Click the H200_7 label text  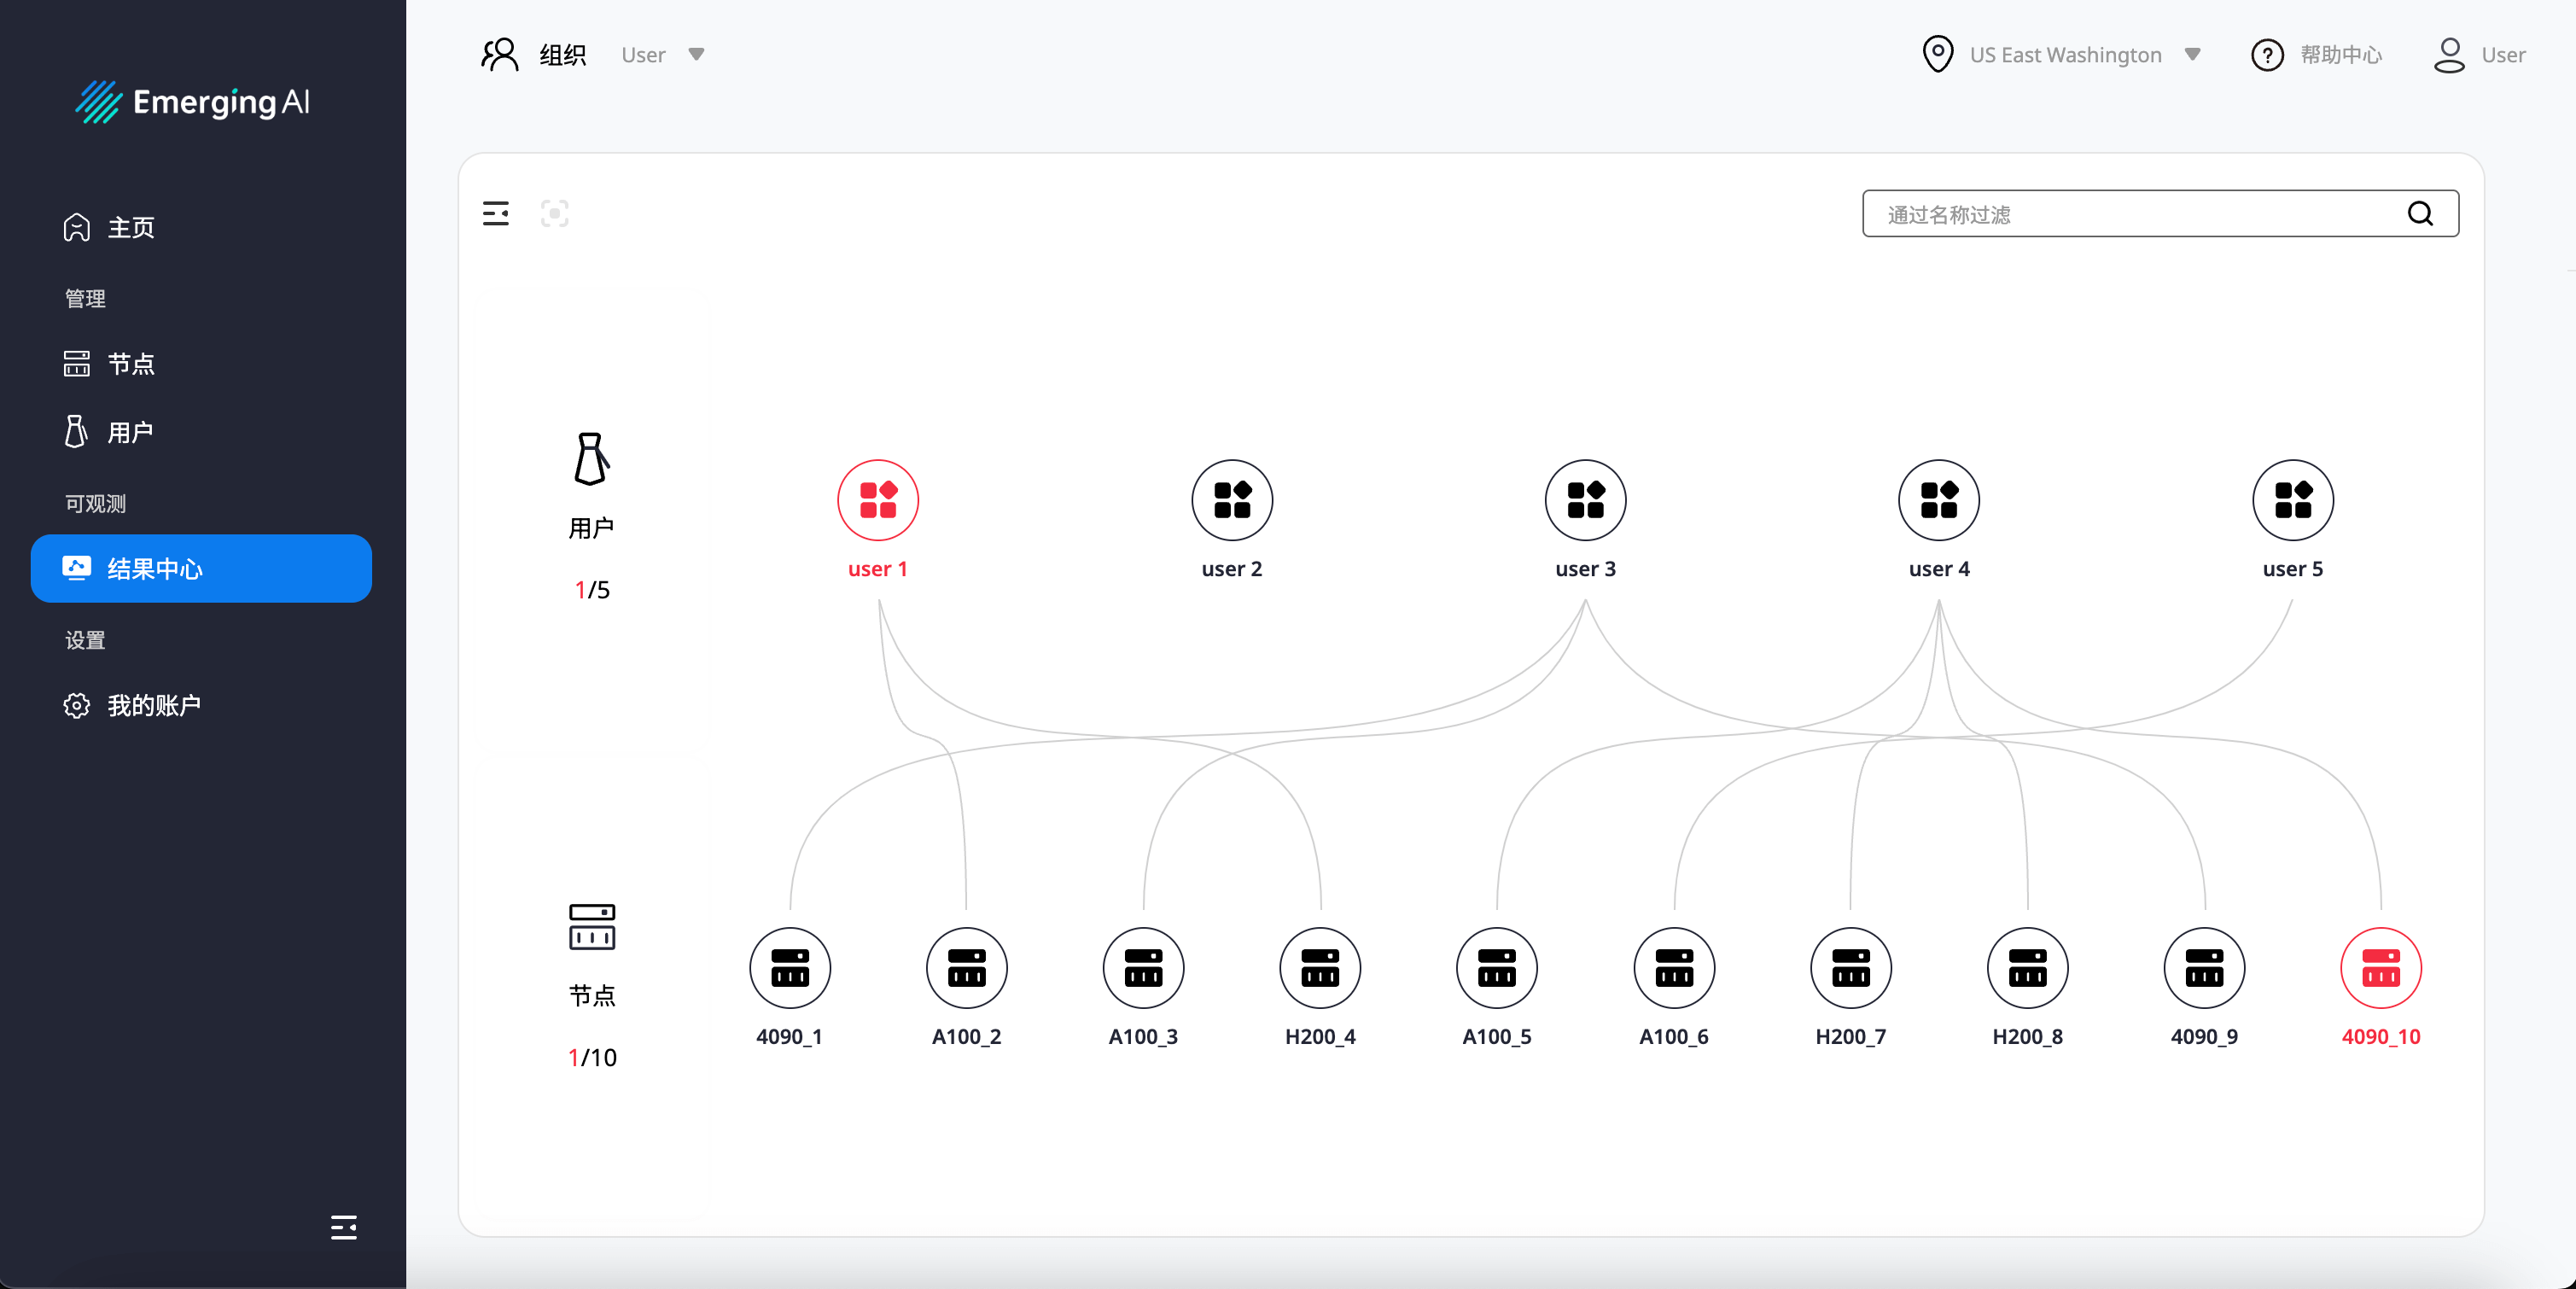[1850, 1037]
